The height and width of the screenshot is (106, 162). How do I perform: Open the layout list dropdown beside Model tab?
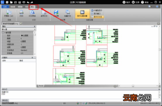[x=115, y=86]
